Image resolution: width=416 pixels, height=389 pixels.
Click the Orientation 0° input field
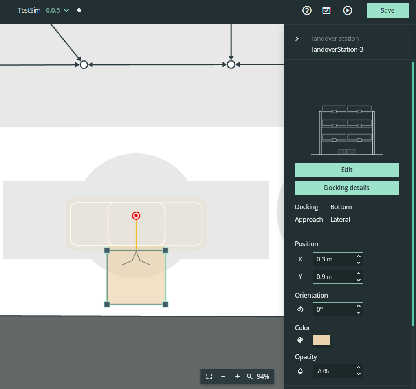[x=333, y=309]
